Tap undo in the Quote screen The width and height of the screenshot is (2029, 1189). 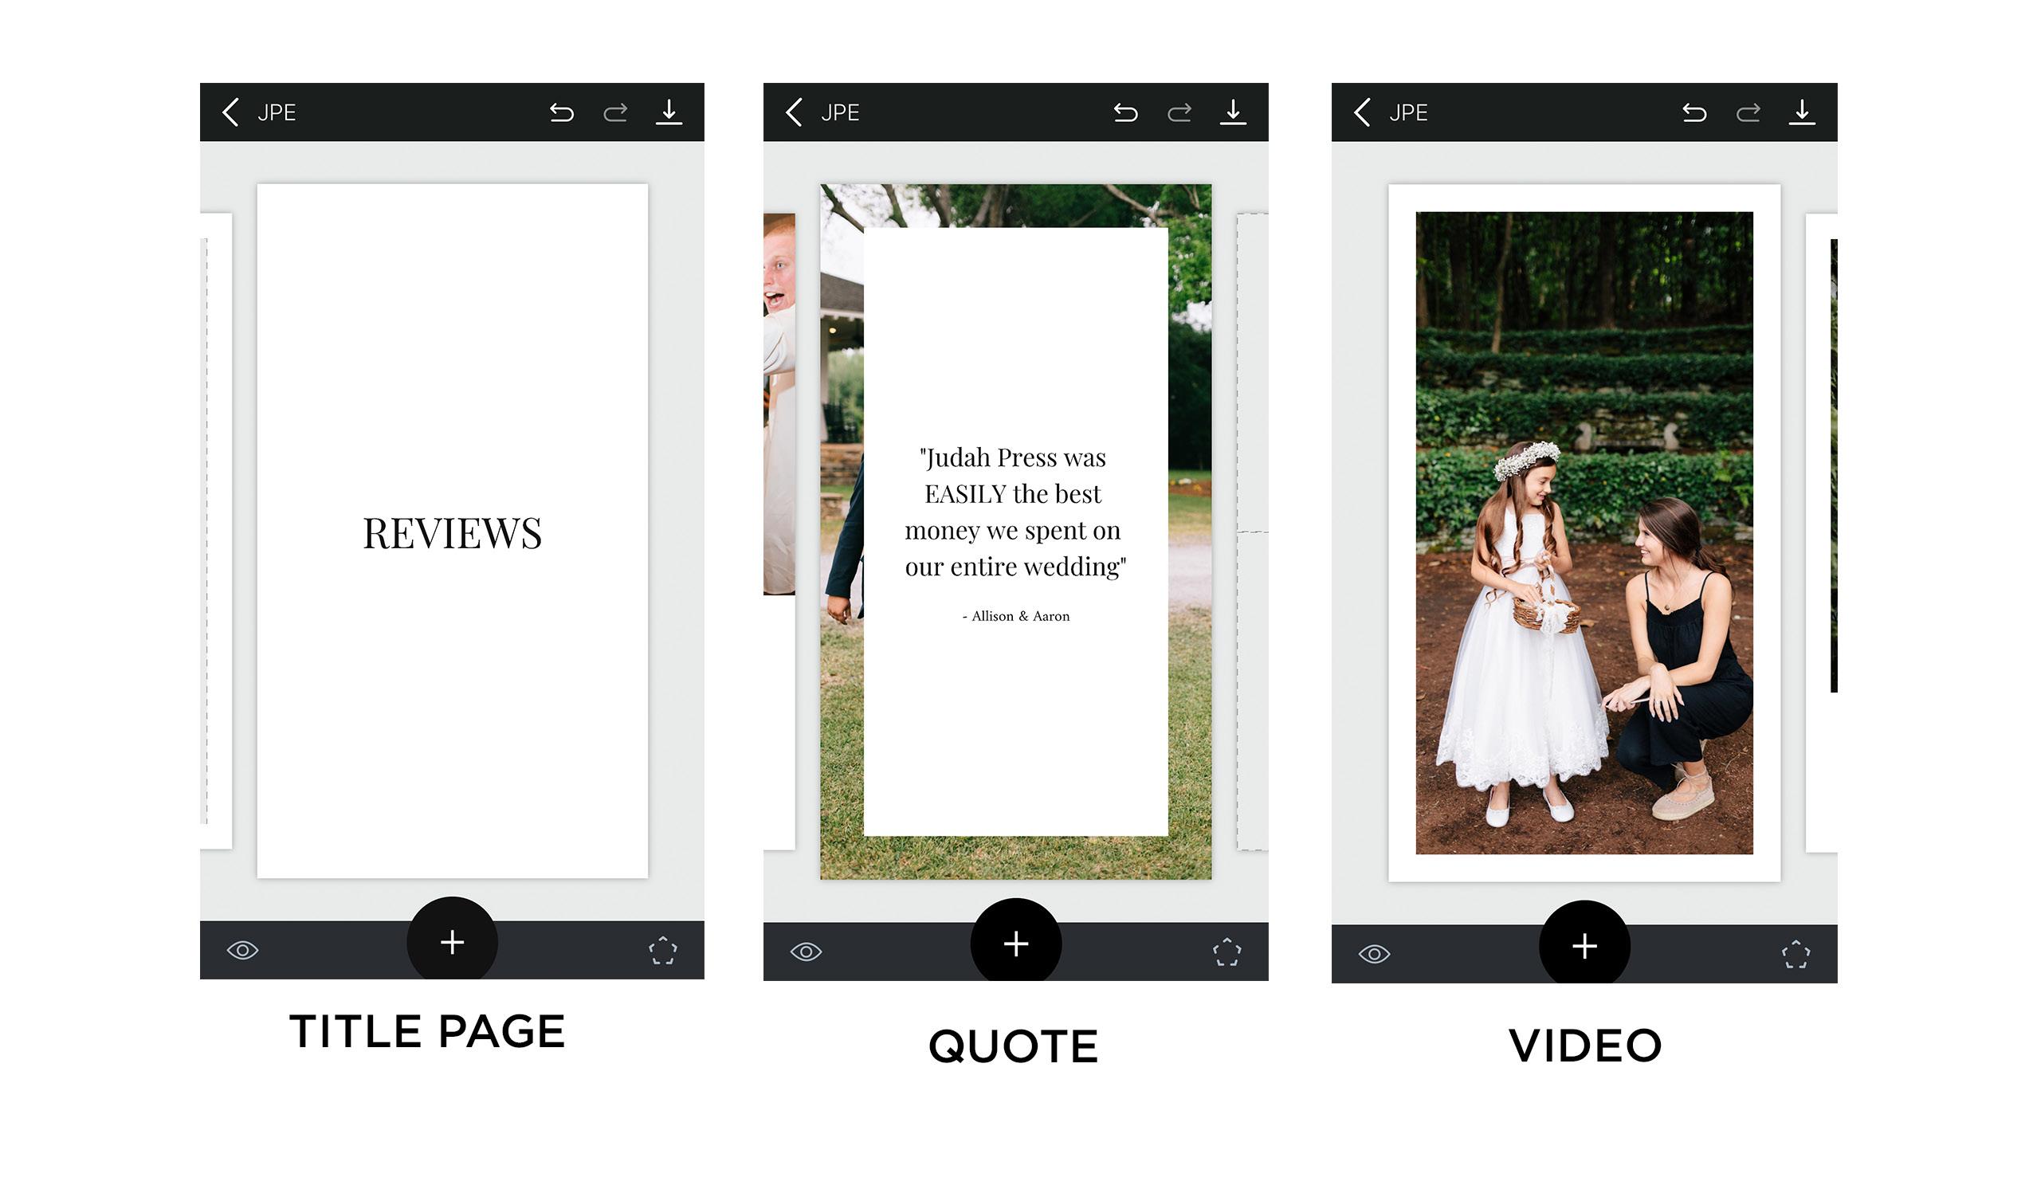pos(1125,112)
